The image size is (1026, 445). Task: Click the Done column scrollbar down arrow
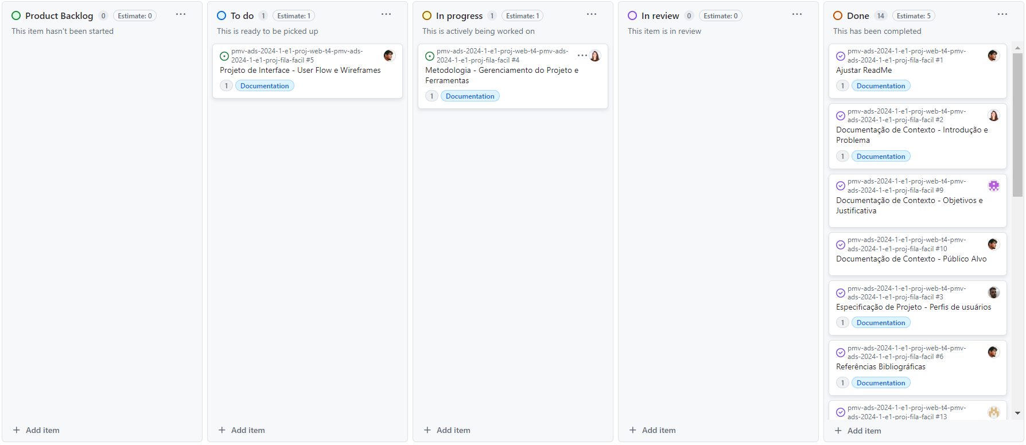[1018, 413]
